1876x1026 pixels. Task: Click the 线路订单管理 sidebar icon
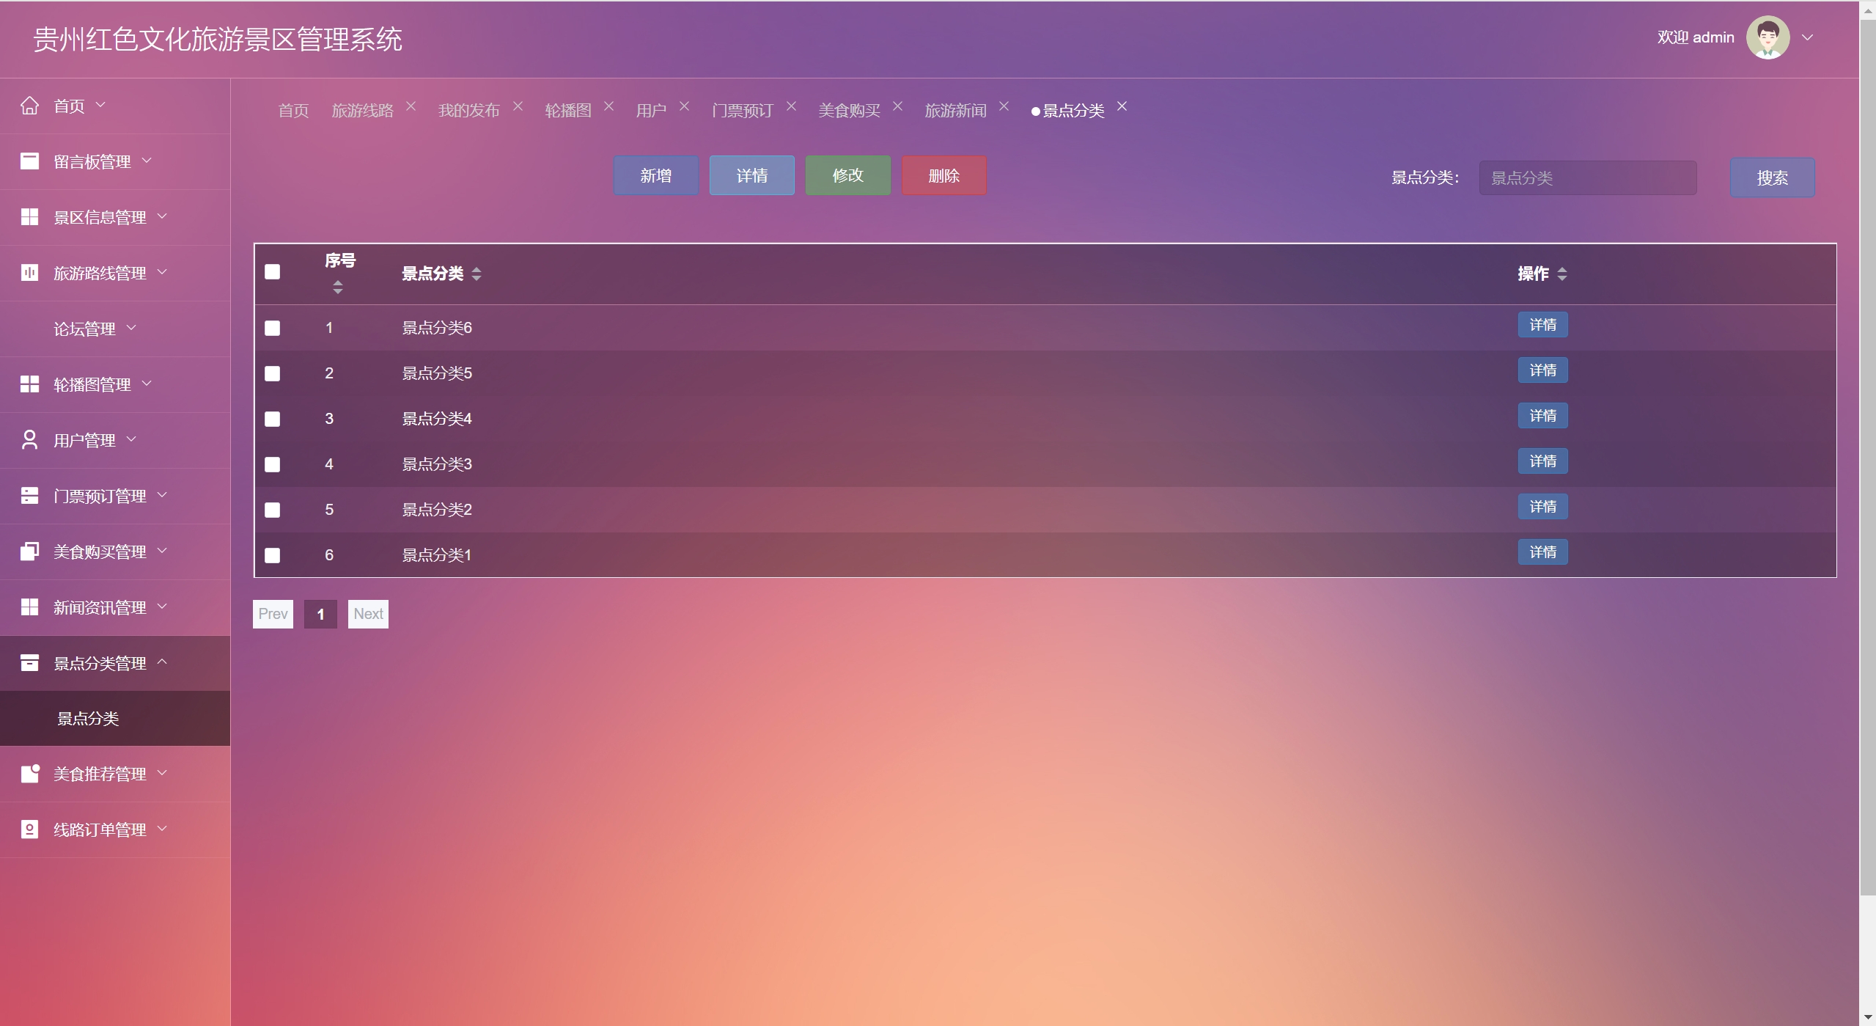pos(29,829)
